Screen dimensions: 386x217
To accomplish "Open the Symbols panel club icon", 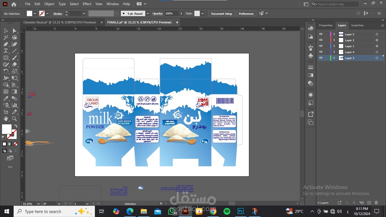I will [311, 56].
